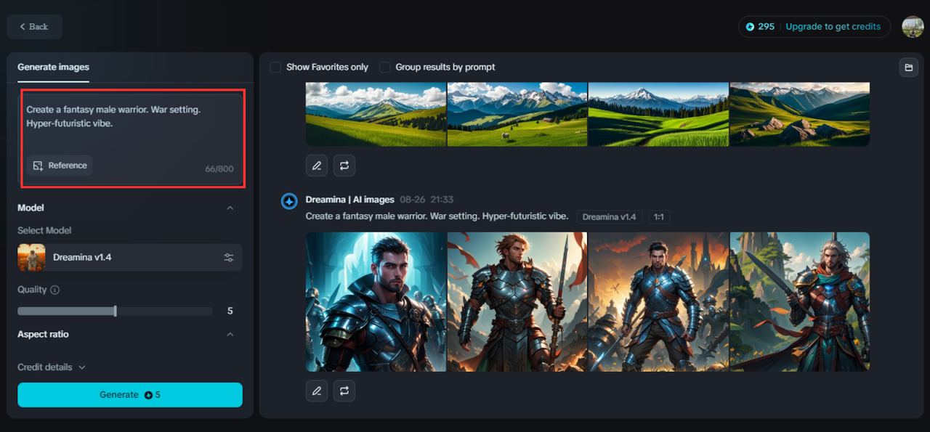Open fourth warrior image holding sword
This screenshot has width=930, height=432.
799,301
